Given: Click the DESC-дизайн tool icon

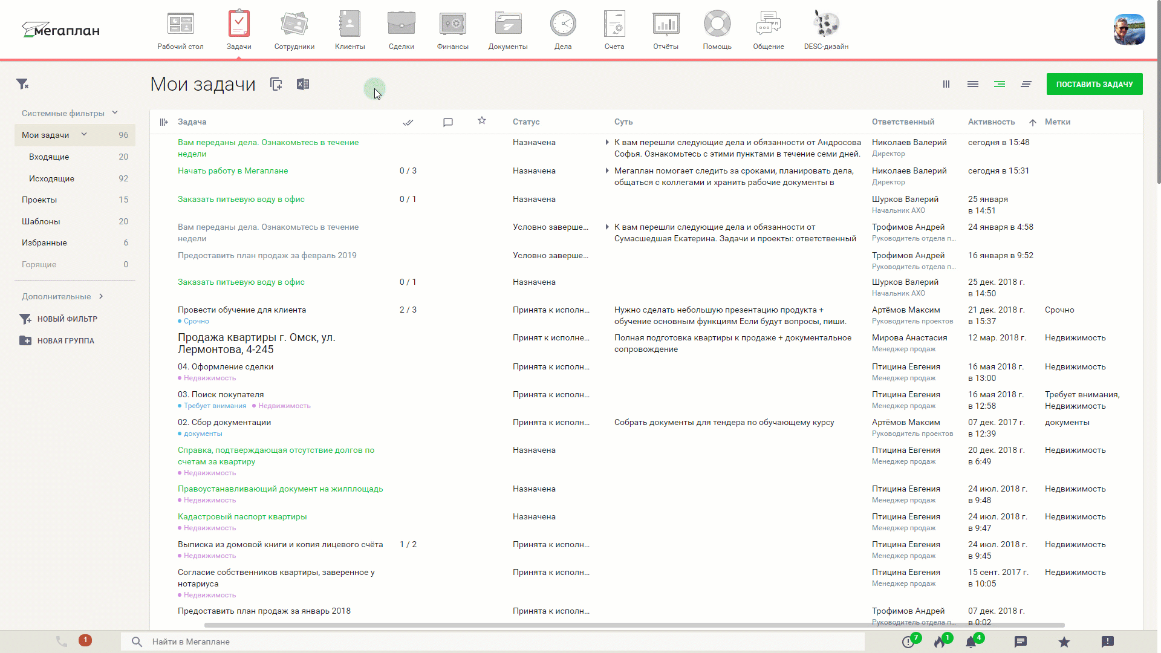Looking at the screenshot, I should [x=825, y=24].
